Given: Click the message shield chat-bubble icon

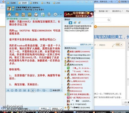Looking at the screenshot, I should [x=44, y=90].
